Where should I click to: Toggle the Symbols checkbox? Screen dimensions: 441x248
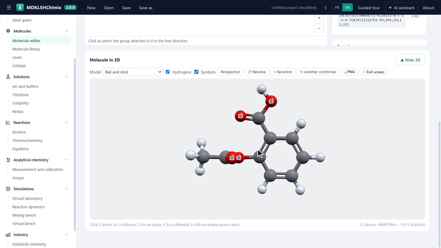point(196,72)
